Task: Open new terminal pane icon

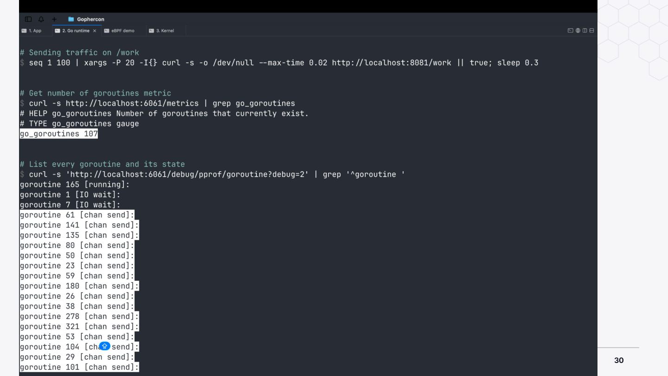Action: click(571, 31)
